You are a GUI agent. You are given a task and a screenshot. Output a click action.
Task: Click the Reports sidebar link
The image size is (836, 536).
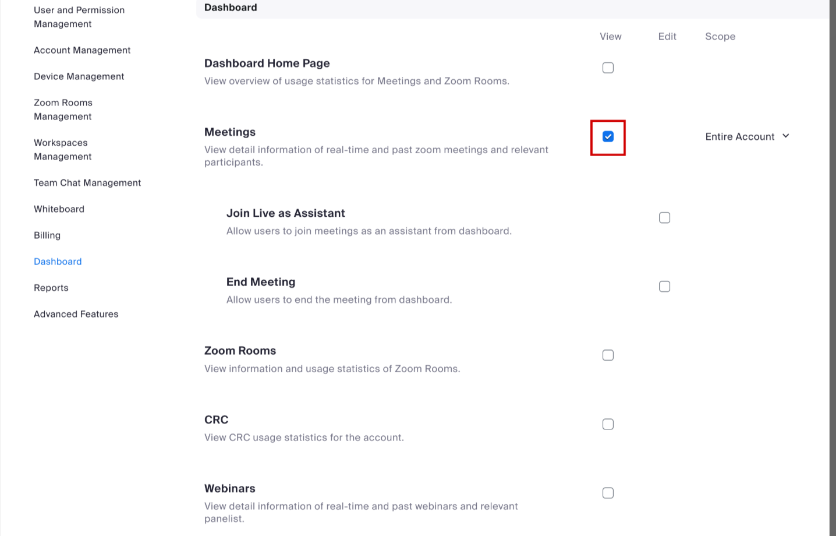click(51, 288)
